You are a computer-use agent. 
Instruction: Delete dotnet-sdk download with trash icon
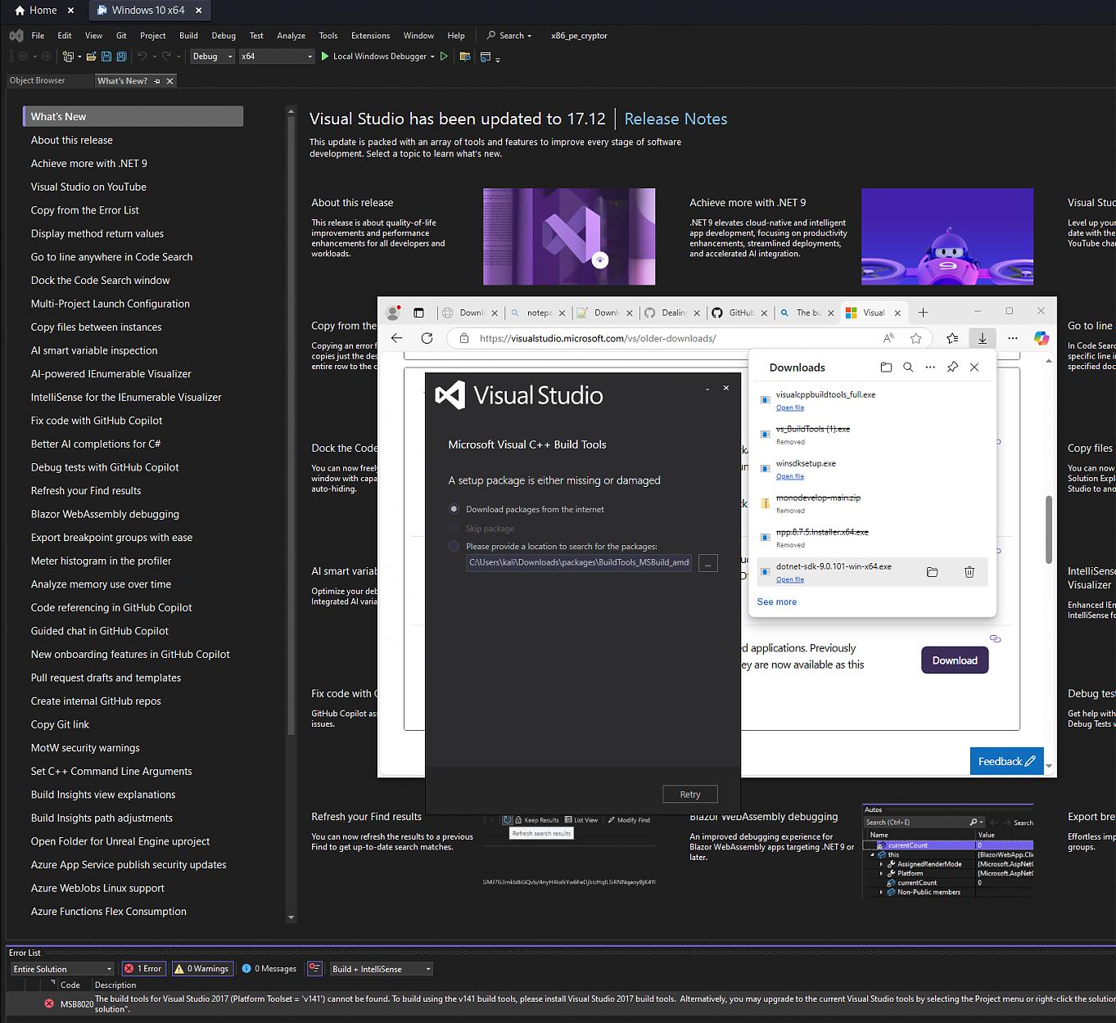coord(969,572)
